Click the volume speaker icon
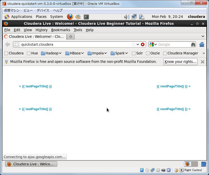209x175 pixels. [127, 17]
